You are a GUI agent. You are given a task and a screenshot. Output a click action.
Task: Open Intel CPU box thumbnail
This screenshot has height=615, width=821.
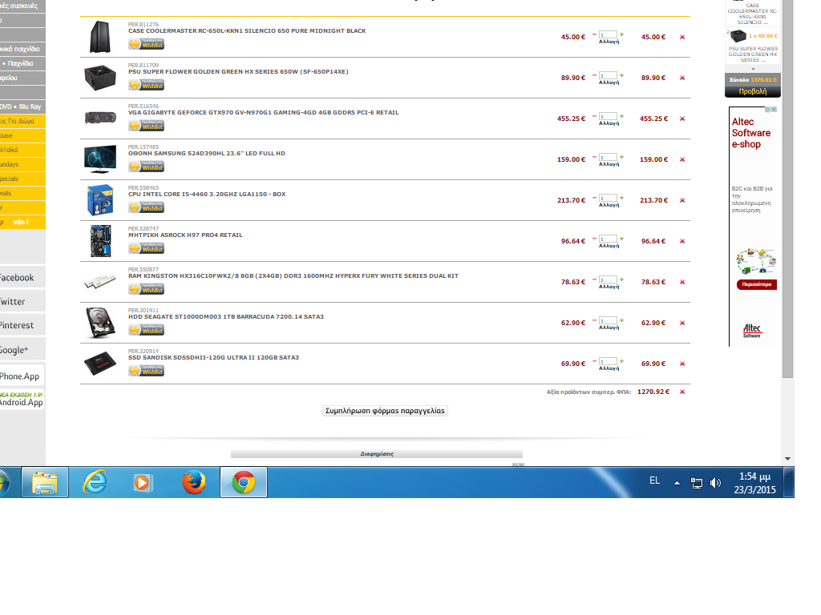pos(100,199)
